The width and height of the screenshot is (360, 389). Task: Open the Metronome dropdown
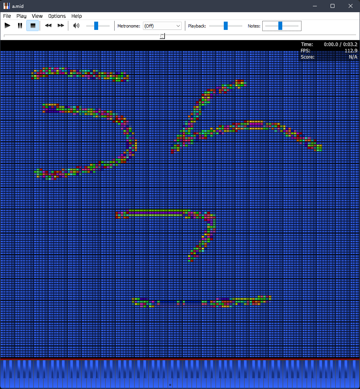click(x=162, y=26)
